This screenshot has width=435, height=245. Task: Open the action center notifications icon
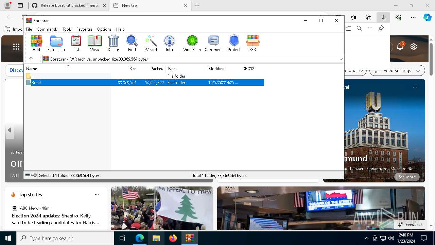point(424,238)
